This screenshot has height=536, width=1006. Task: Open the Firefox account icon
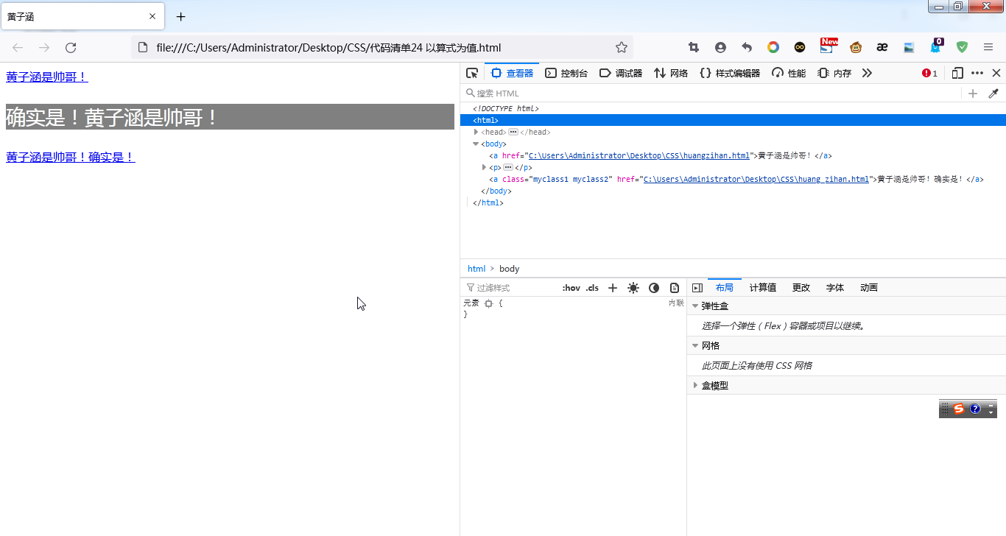pos(720,47)
